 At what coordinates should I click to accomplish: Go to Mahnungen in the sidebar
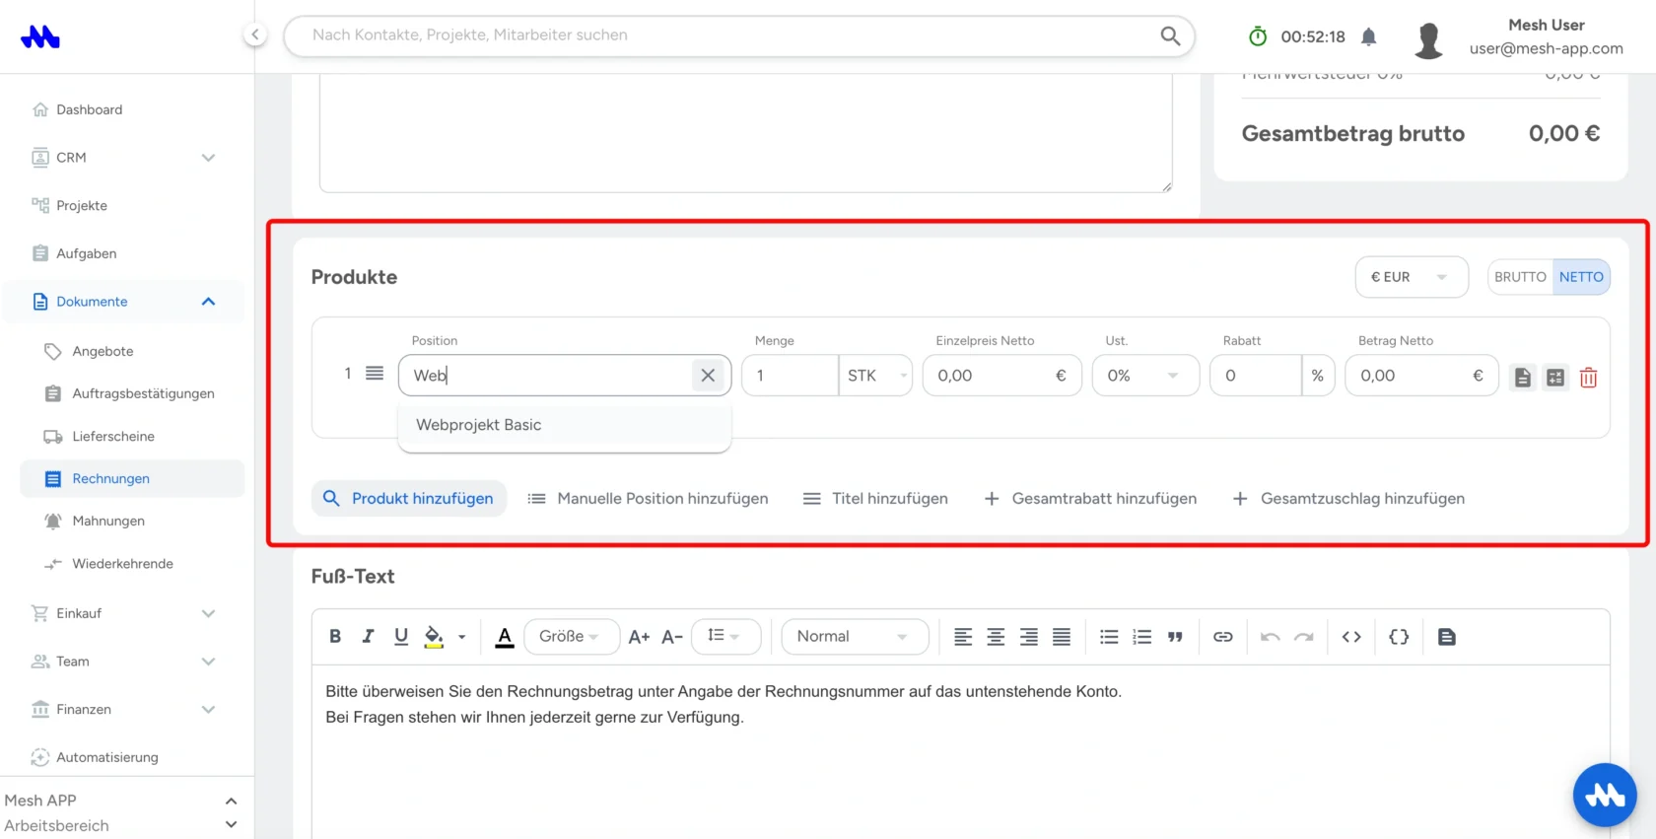tap(108, 521)
